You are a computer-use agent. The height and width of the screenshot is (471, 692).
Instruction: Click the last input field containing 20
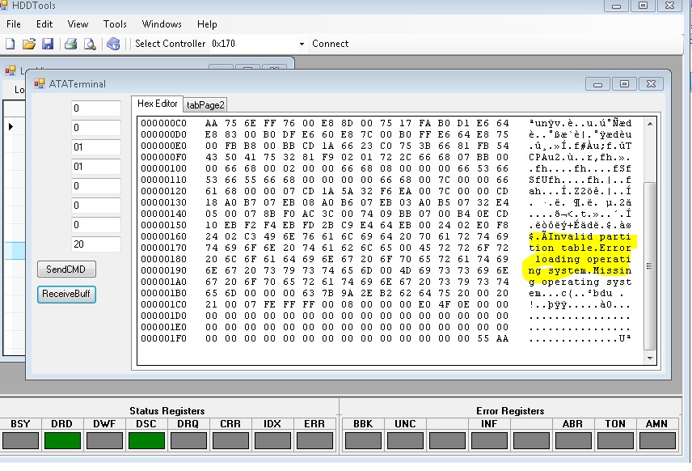[95, 244]
